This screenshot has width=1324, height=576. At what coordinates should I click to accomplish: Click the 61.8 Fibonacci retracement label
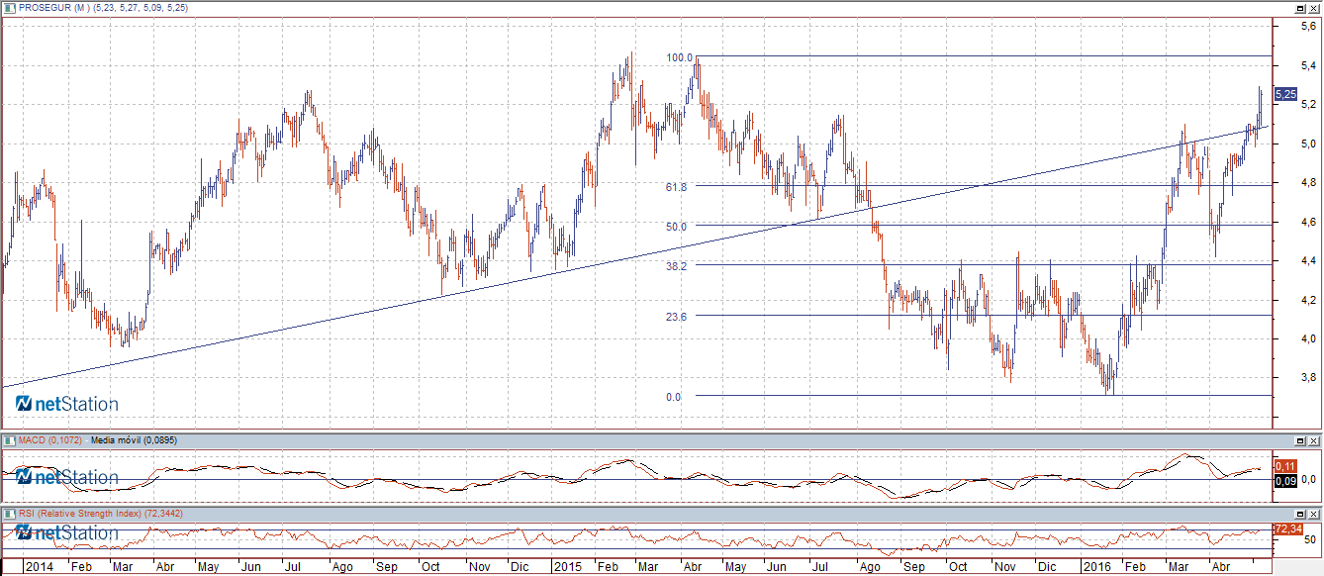click(x=677, y=186)
